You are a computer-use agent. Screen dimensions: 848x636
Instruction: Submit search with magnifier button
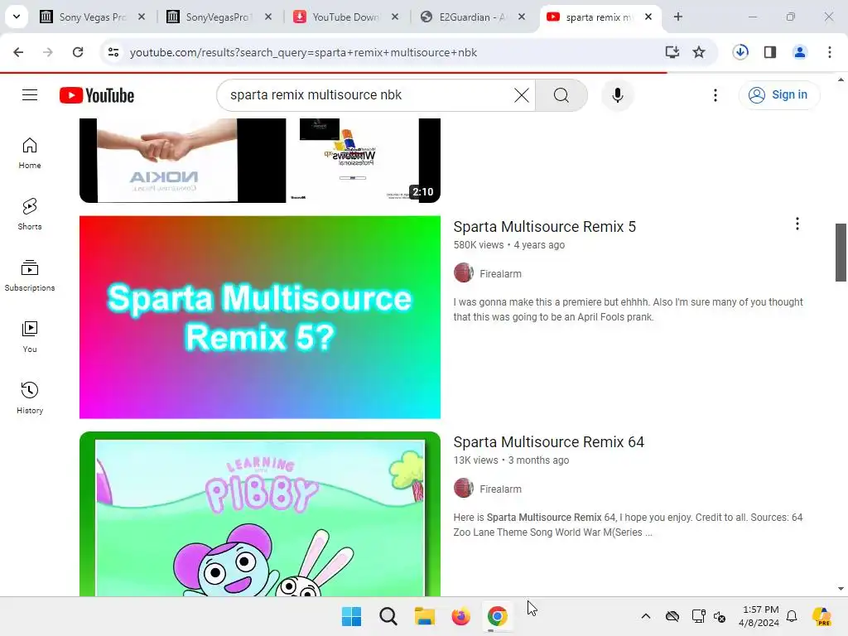561,95
